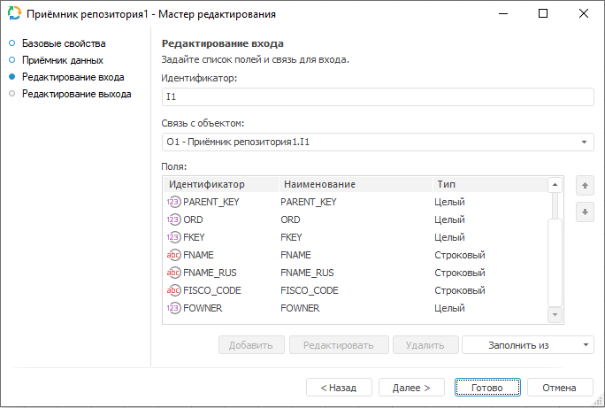Move field up with the arrow button
The width and height of the screenshot is (605, 408).
582,186
